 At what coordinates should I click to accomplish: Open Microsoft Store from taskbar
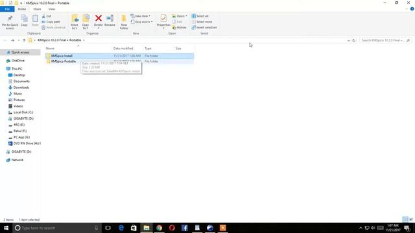point(134,228)
